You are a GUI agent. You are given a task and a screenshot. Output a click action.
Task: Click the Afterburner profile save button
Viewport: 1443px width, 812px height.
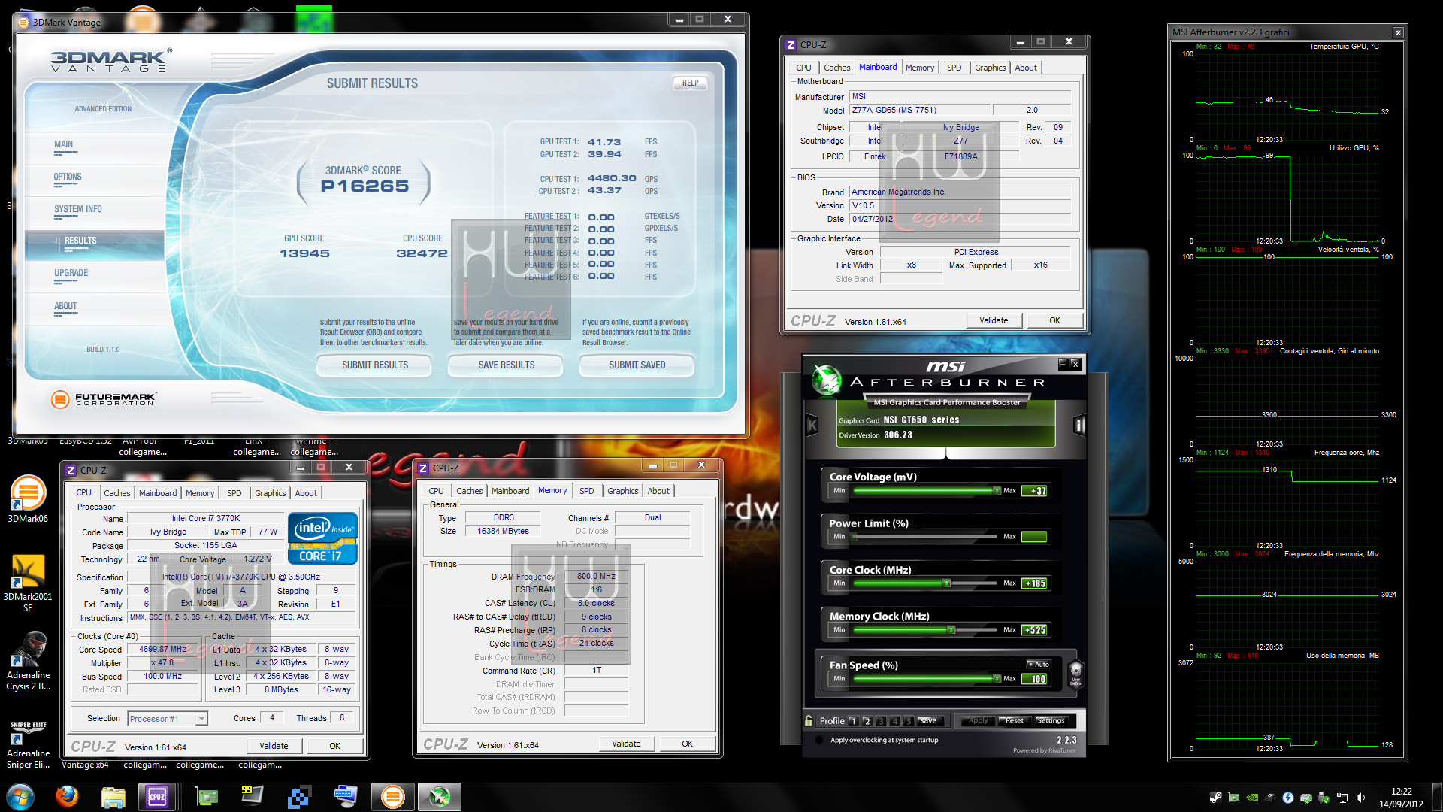pyautogui.click(x=929, y=720)
